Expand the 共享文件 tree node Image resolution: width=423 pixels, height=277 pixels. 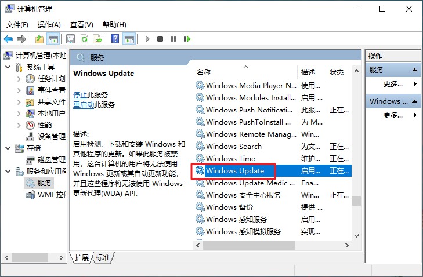pos(19,102)
